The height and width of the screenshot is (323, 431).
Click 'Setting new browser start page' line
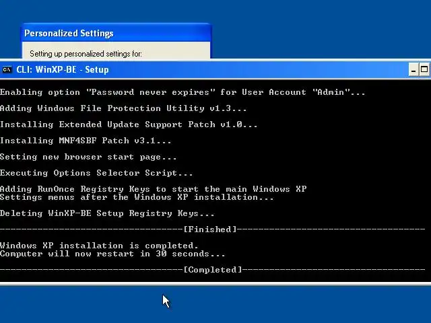coord(88,157)
